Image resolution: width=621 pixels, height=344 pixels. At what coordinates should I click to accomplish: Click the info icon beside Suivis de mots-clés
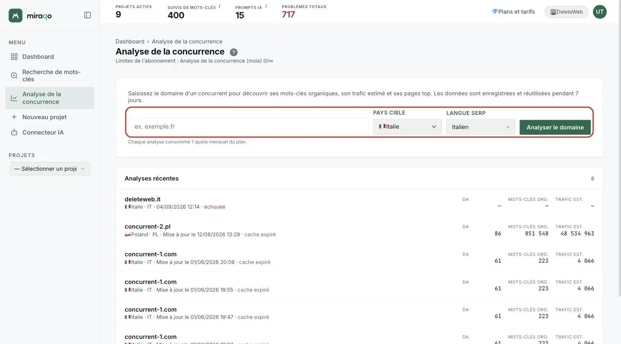point(220,6)
